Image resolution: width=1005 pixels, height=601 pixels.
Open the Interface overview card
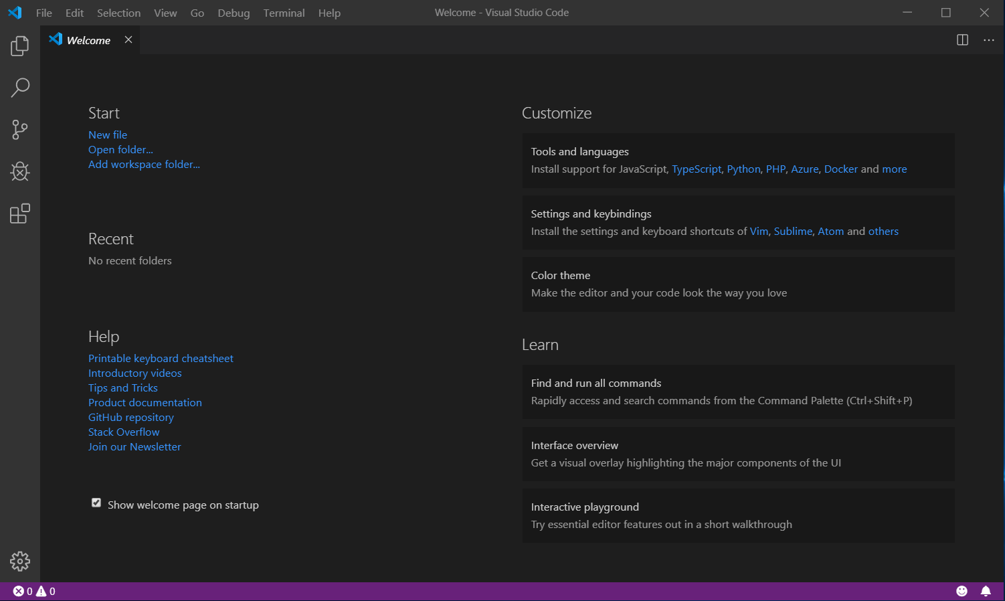tap(739, 454)
